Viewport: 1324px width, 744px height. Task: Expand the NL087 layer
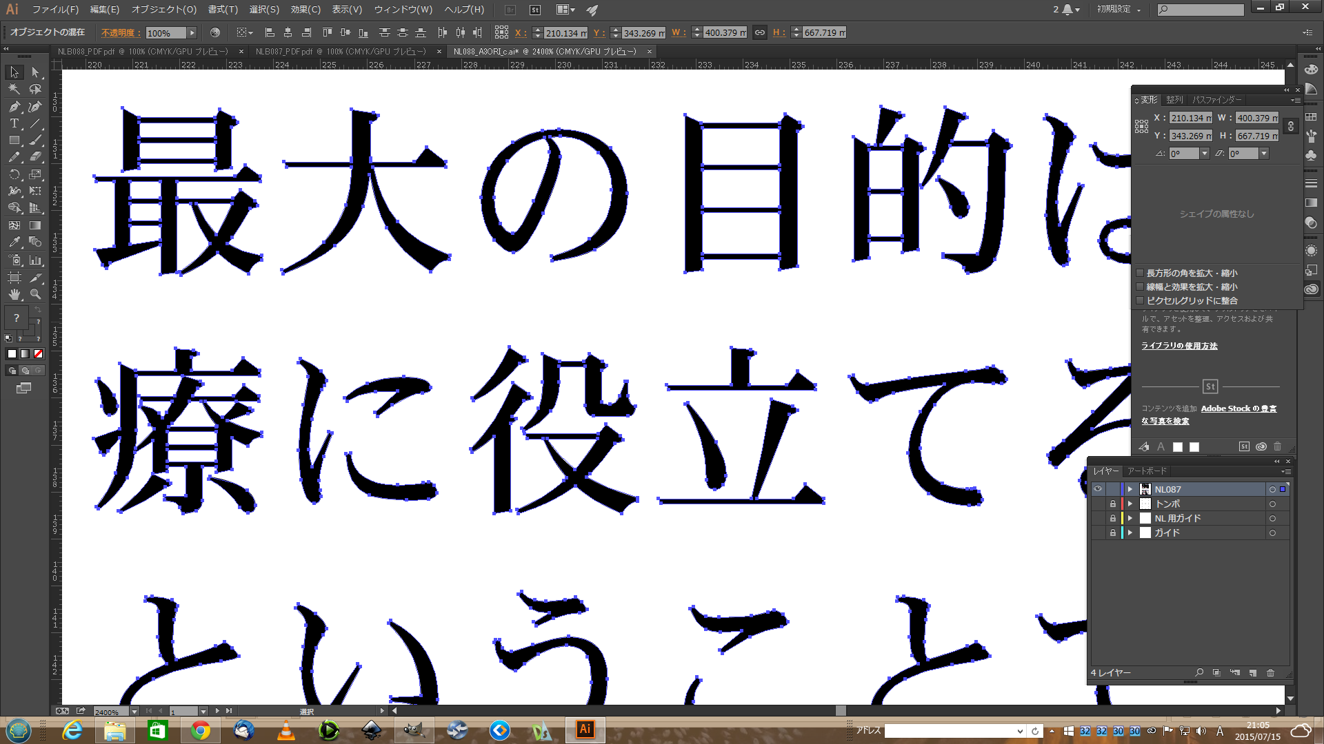[x=1130, y=489]
